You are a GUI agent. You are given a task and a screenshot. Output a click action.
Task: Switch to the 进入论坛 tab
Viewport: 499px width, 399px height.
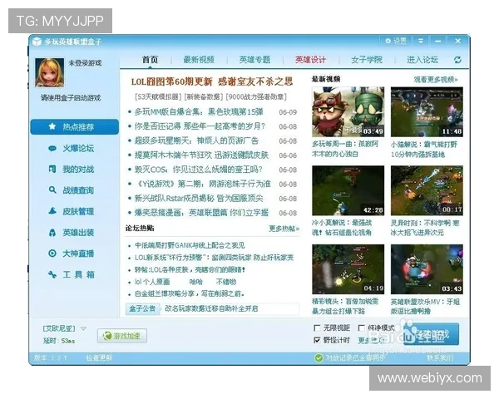click(x=422, y=60)
